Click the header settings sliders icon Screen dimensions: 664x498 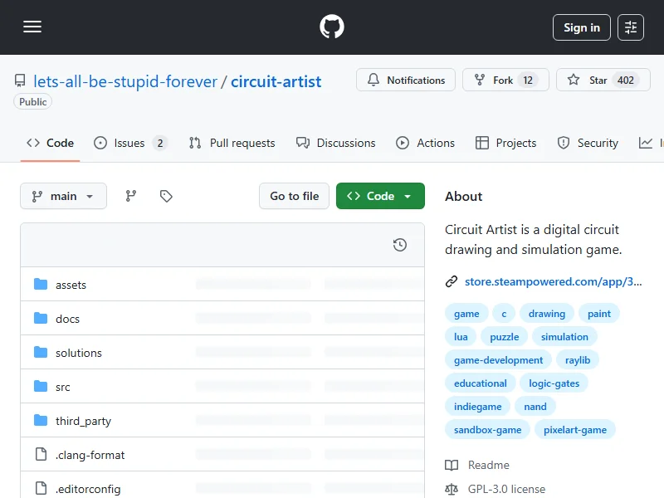point(631,27)
